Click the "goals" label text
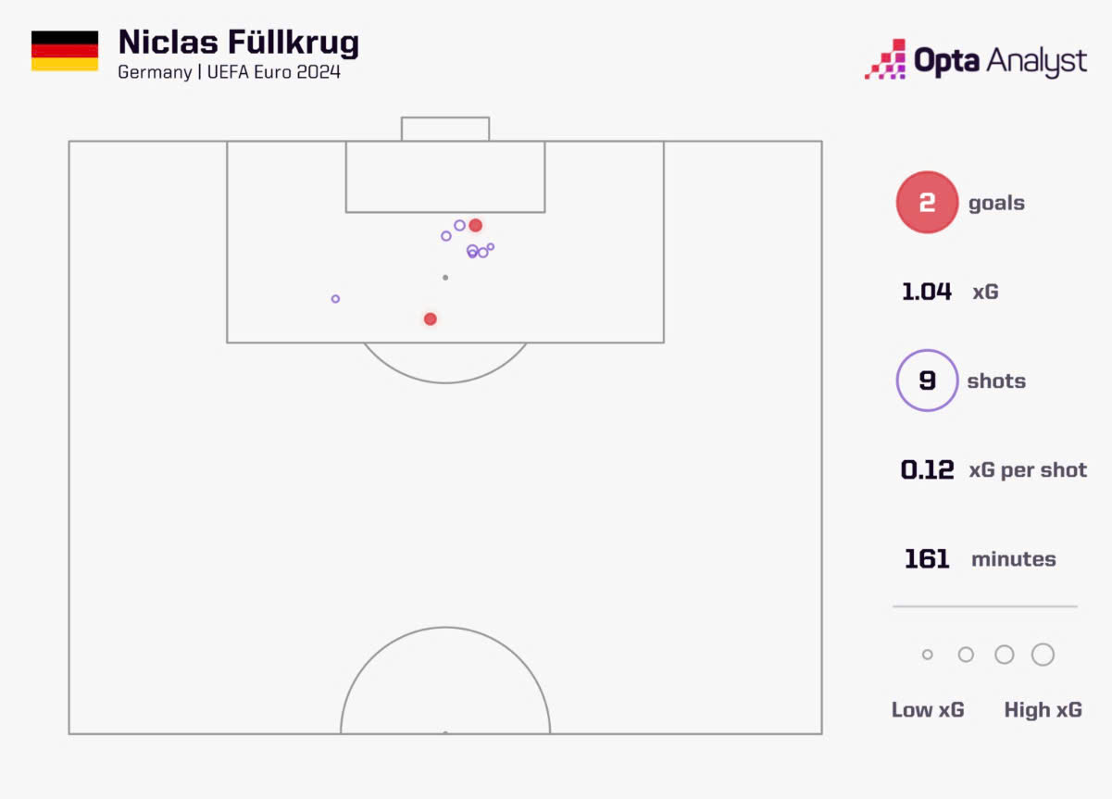 (x=996, y=203)
